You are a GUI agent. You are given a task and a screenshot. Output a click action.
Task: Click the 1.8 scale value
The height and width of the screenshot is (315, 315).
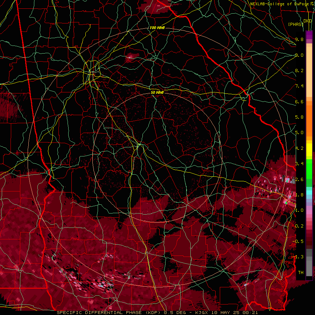click(x=299, y=195)
